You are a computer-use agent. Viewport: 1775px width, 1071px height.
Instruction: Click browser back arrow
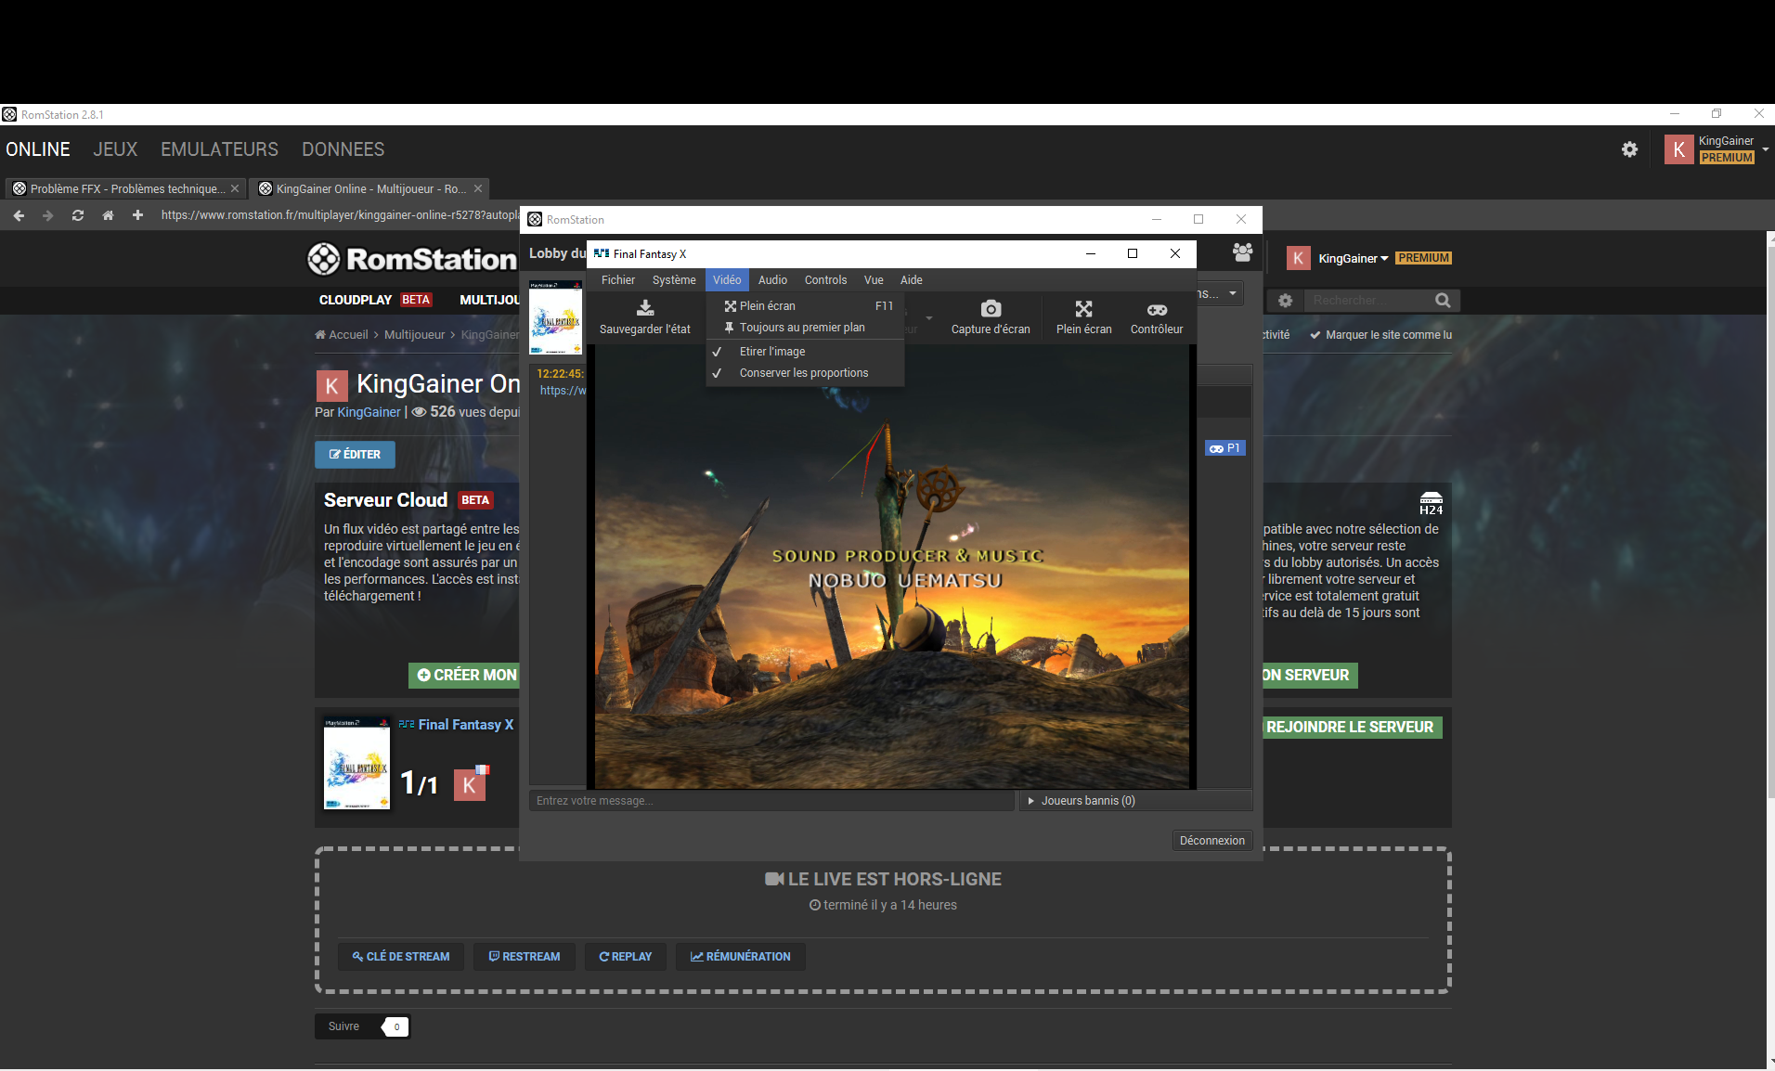(x=19, y=215)
